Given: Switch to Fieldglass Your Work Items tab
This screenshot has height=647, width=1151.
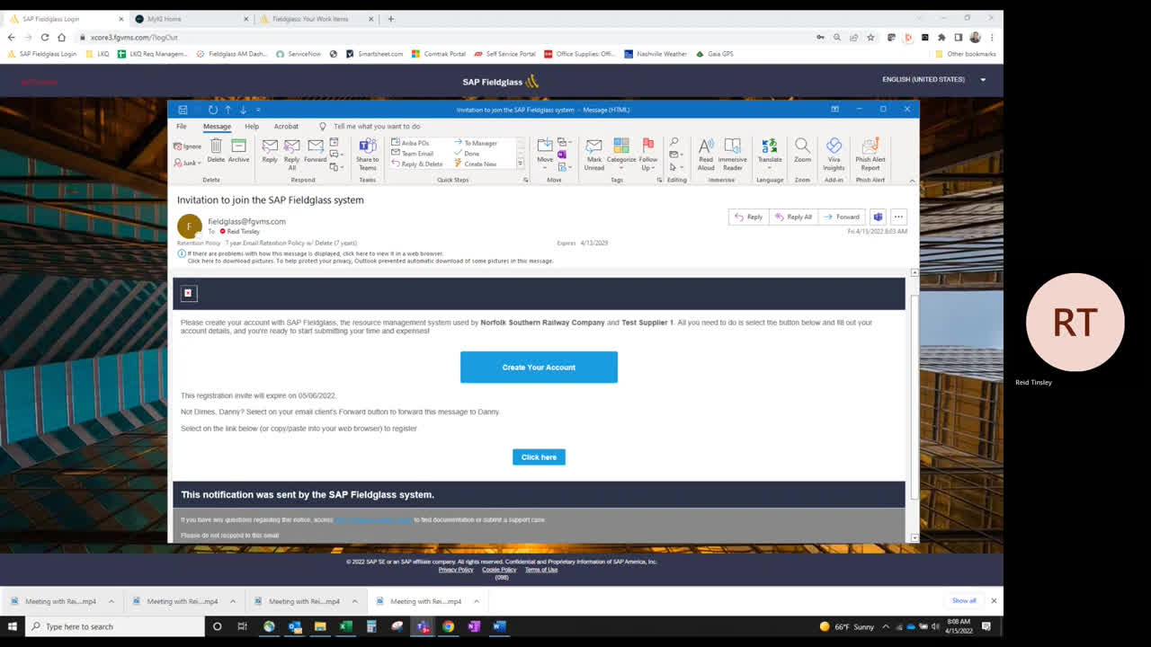Looking at the screenshot, I should click(317, 19).
